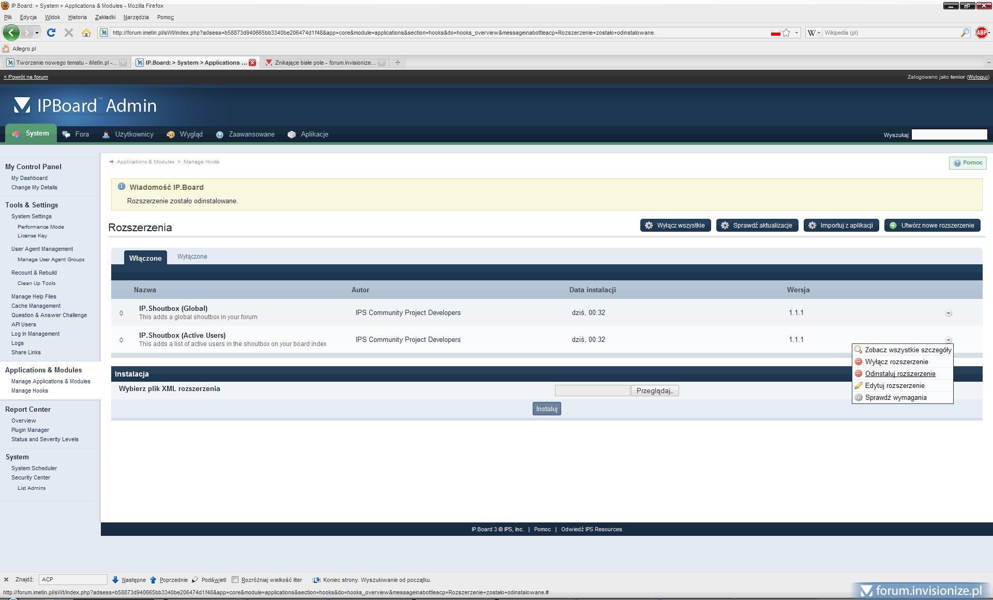
Task: Open the search engine selector dropdown
Action: pos(814,33)
